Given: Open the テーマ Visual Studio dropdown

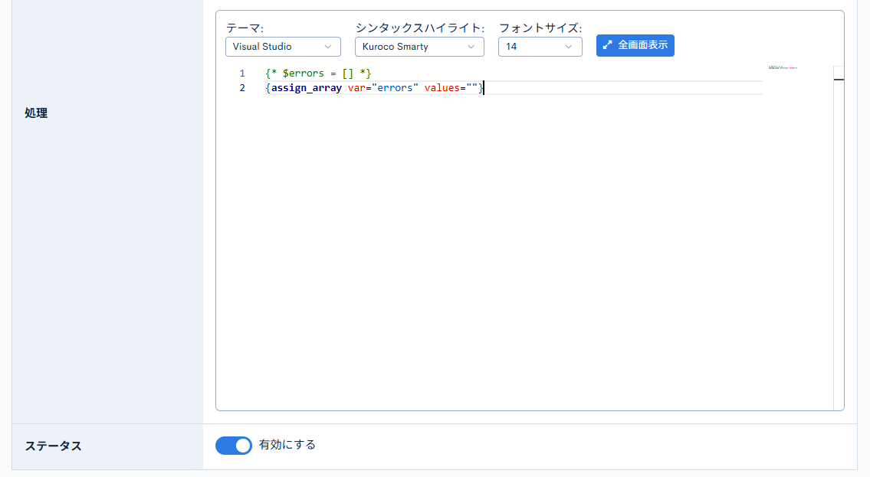Looking at the screenshot, I should pyautogui.click(x=283, y=47).
